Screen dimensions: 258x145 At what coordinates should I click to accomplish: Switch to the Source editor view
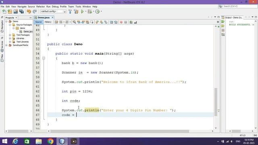tap(38, 22)
